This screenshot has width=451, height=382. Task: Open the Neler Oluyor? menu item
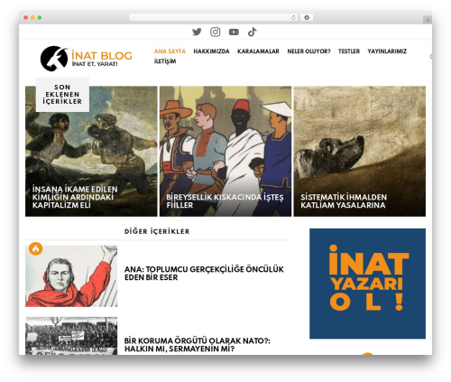click(308, 51)
